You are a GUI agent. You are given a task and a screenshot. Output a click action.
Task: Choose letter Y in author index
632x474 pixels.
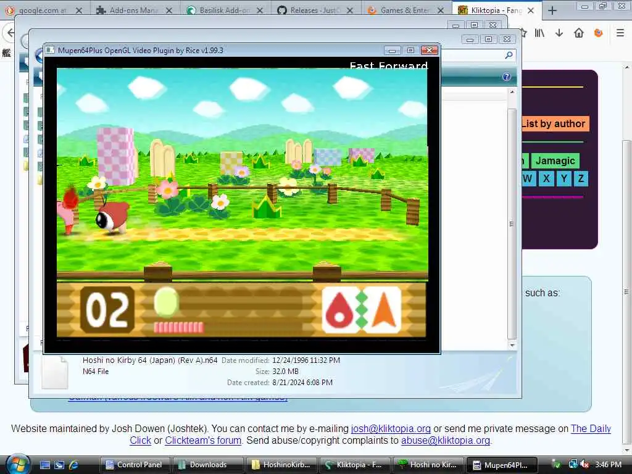pos(564,178)
